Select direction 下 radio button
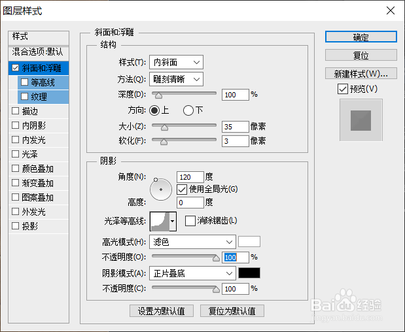 click(x=188, y=110)
